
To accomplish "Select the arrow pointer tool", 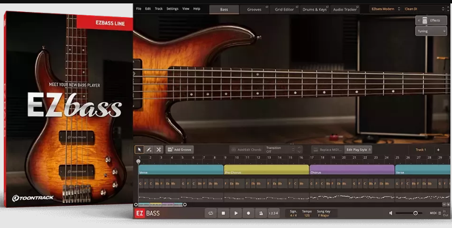I will pyautogui.click(x=140, y=150).
